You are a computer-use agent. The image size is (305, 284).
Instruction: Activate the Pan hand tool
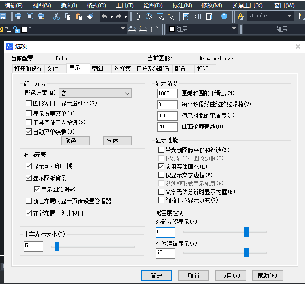[x=138, y=16]
